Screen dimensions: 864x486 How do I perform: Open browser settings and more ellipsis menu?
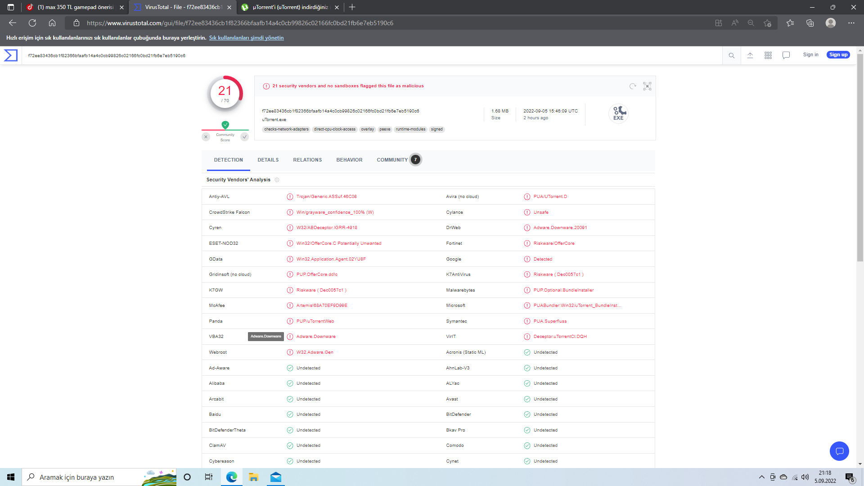851,23
